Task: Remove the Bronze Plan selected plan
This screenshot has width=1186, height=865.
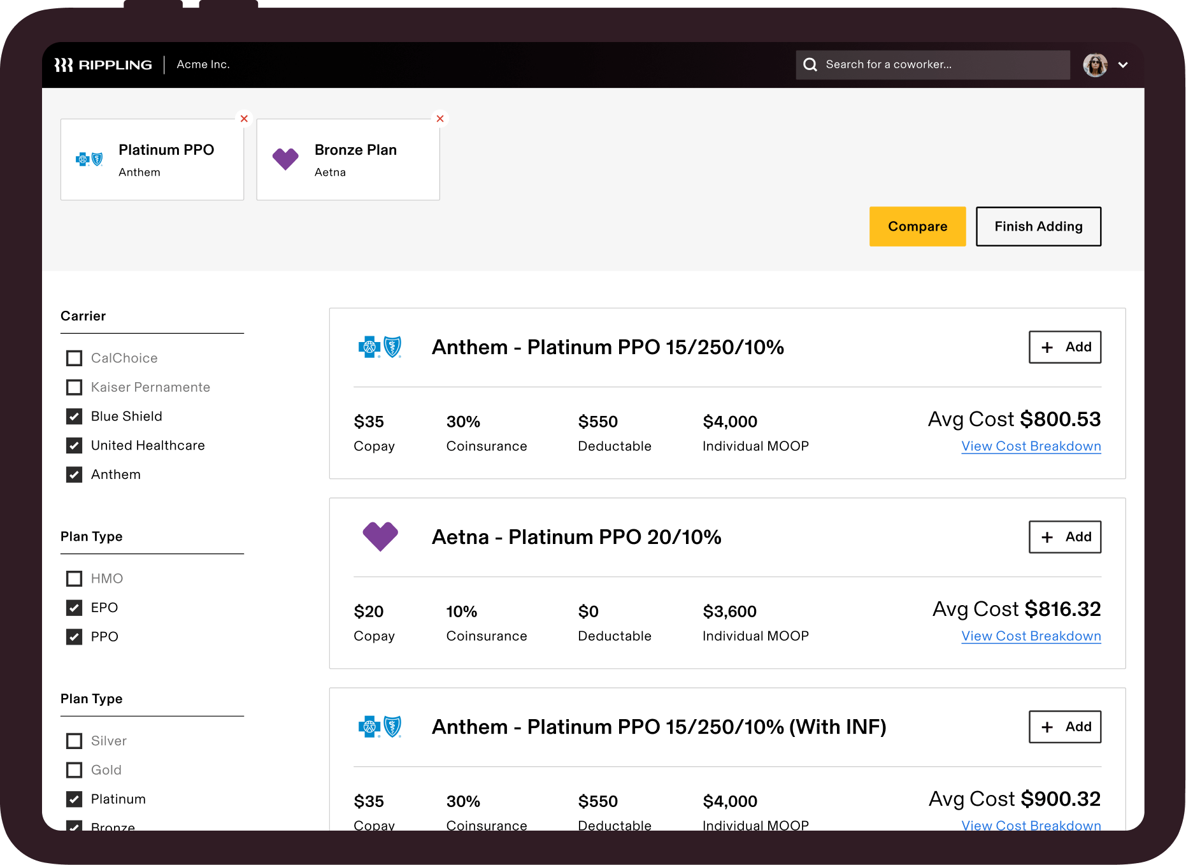Action: pyautogui.click(x=440, y=118)
